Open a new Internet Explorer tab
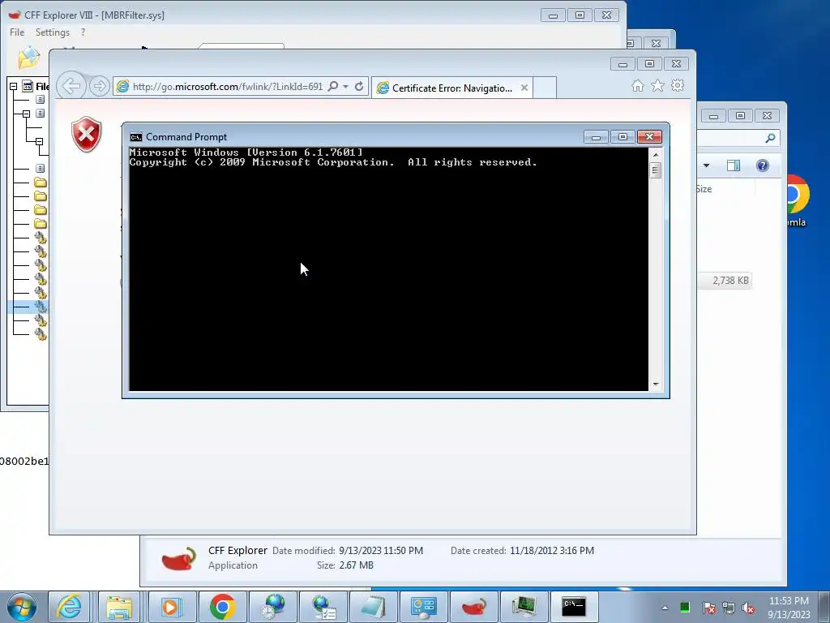The image size is (830, 623). (544, 88)
